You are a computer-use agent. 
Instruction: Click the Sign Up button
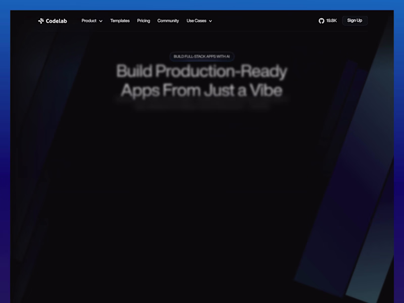click(355, 21)
